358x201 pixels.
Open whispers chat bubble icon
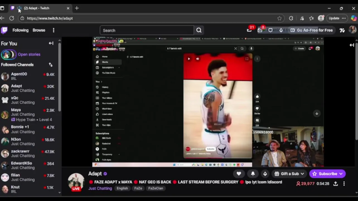(270, 30)
